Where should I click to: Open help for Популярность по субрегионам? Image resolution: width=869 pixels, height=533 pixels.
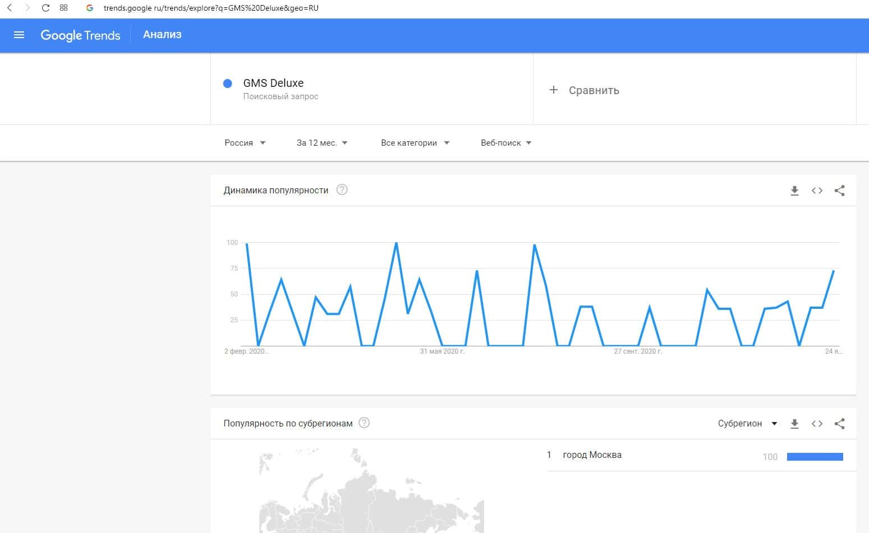coord(364,423)
